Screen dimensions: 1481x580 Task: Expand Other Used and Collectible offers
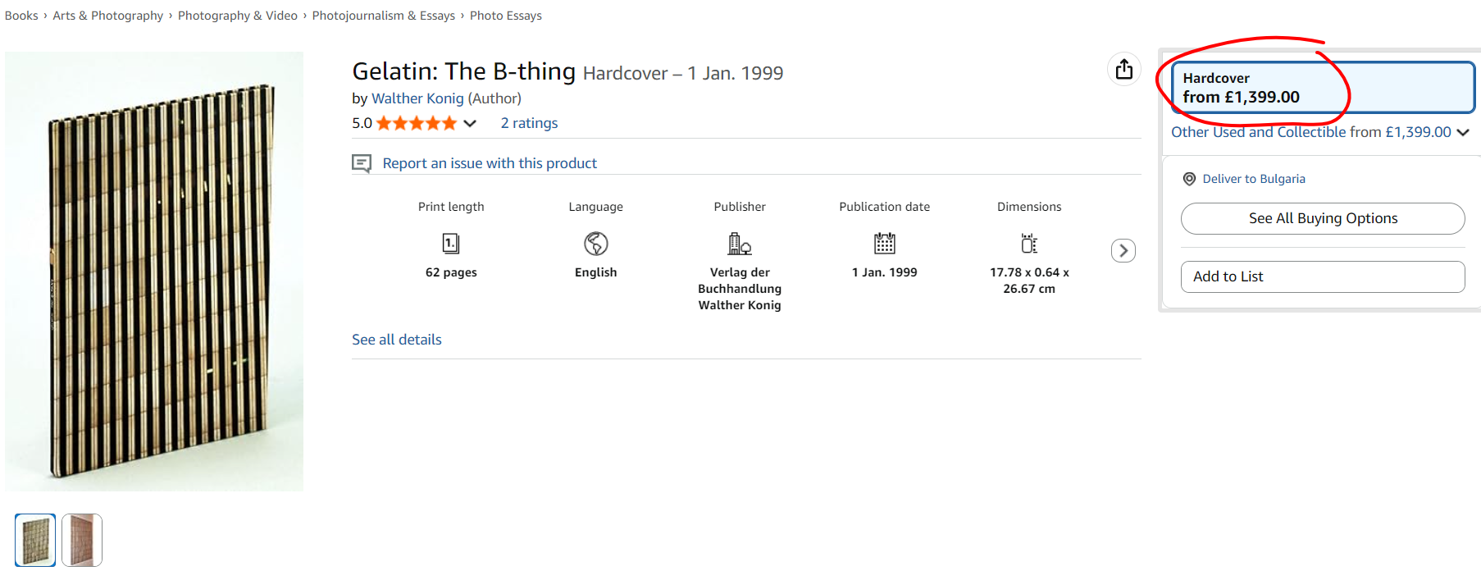click(x=1319, y=132)
